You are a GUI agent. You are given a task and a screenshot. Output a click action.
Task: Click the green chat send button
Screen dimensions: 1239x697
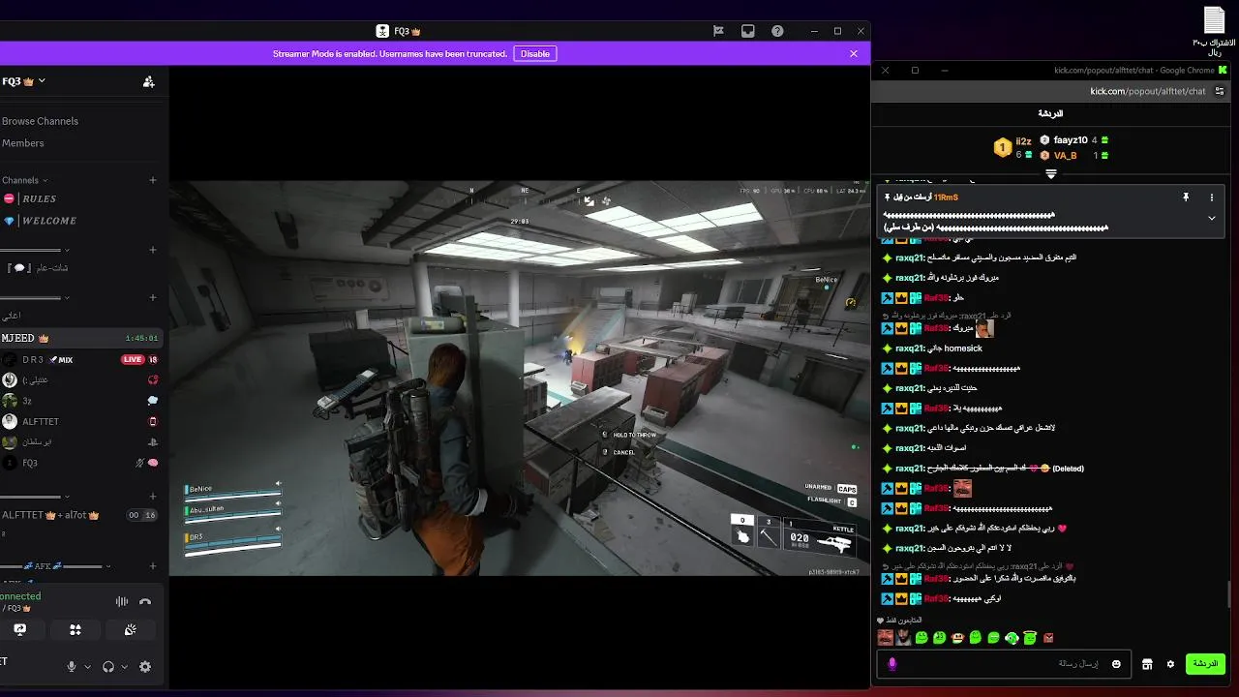(x=1205, y=664)
